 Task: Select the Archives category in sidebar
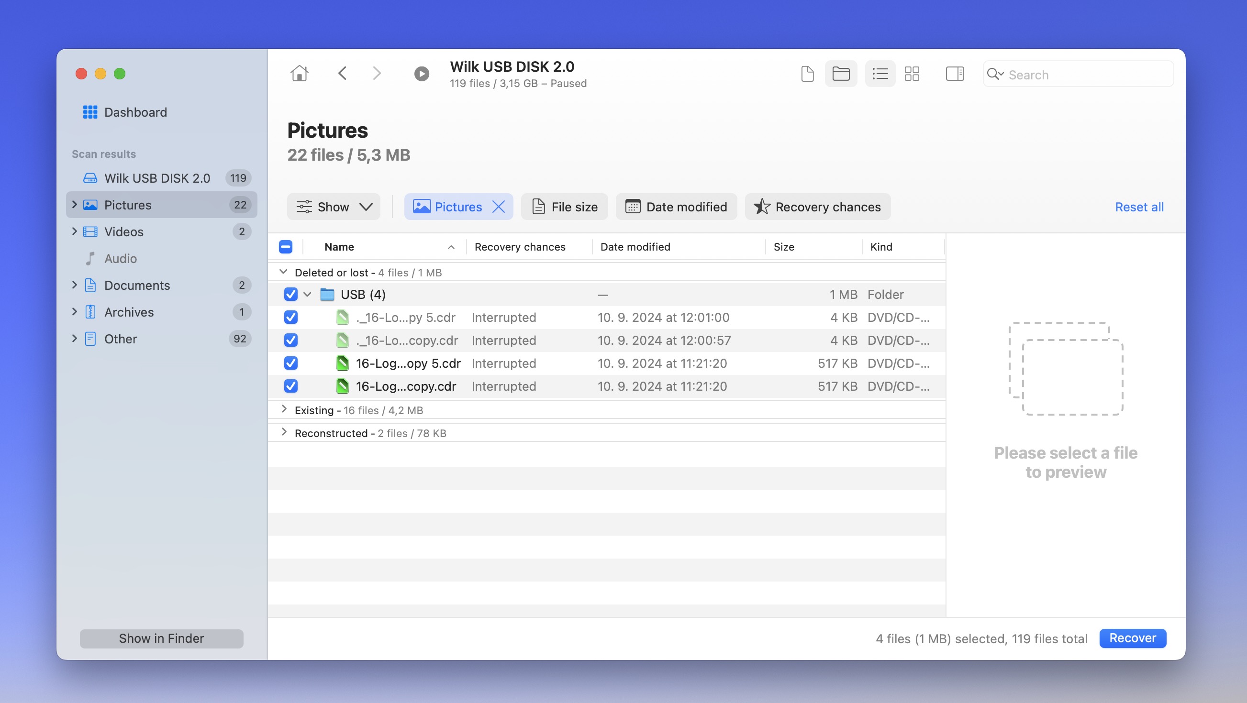[x=162, y=312]
